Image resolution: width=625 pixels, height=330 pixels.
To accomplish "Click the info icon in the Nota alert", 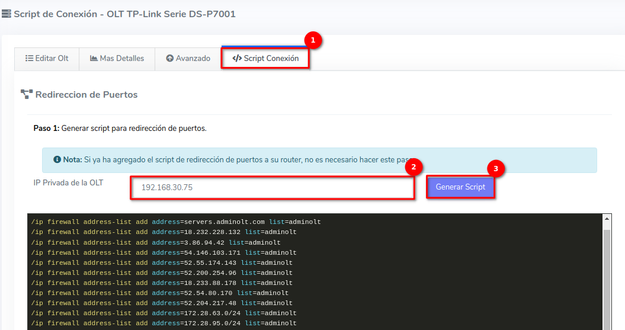I will 57,160.
